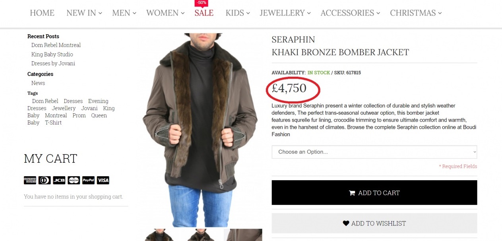Screen dimensions: 502x241
Task: Expand the Women menu chevron
Action: (183, 13)
